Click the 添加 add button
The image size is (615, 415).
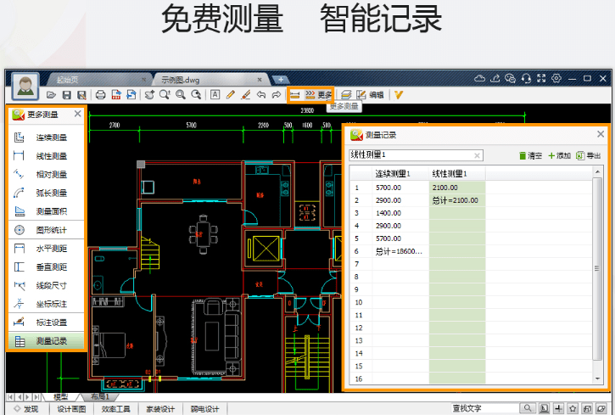(559, 155)
